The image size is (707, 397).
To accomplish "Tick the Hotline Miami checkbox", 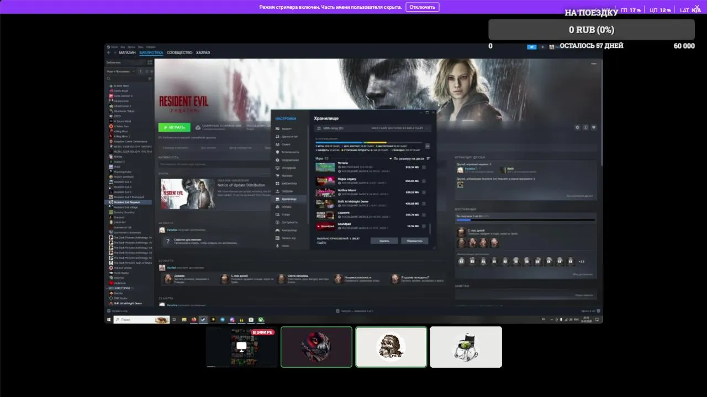I will coord(424,192).
